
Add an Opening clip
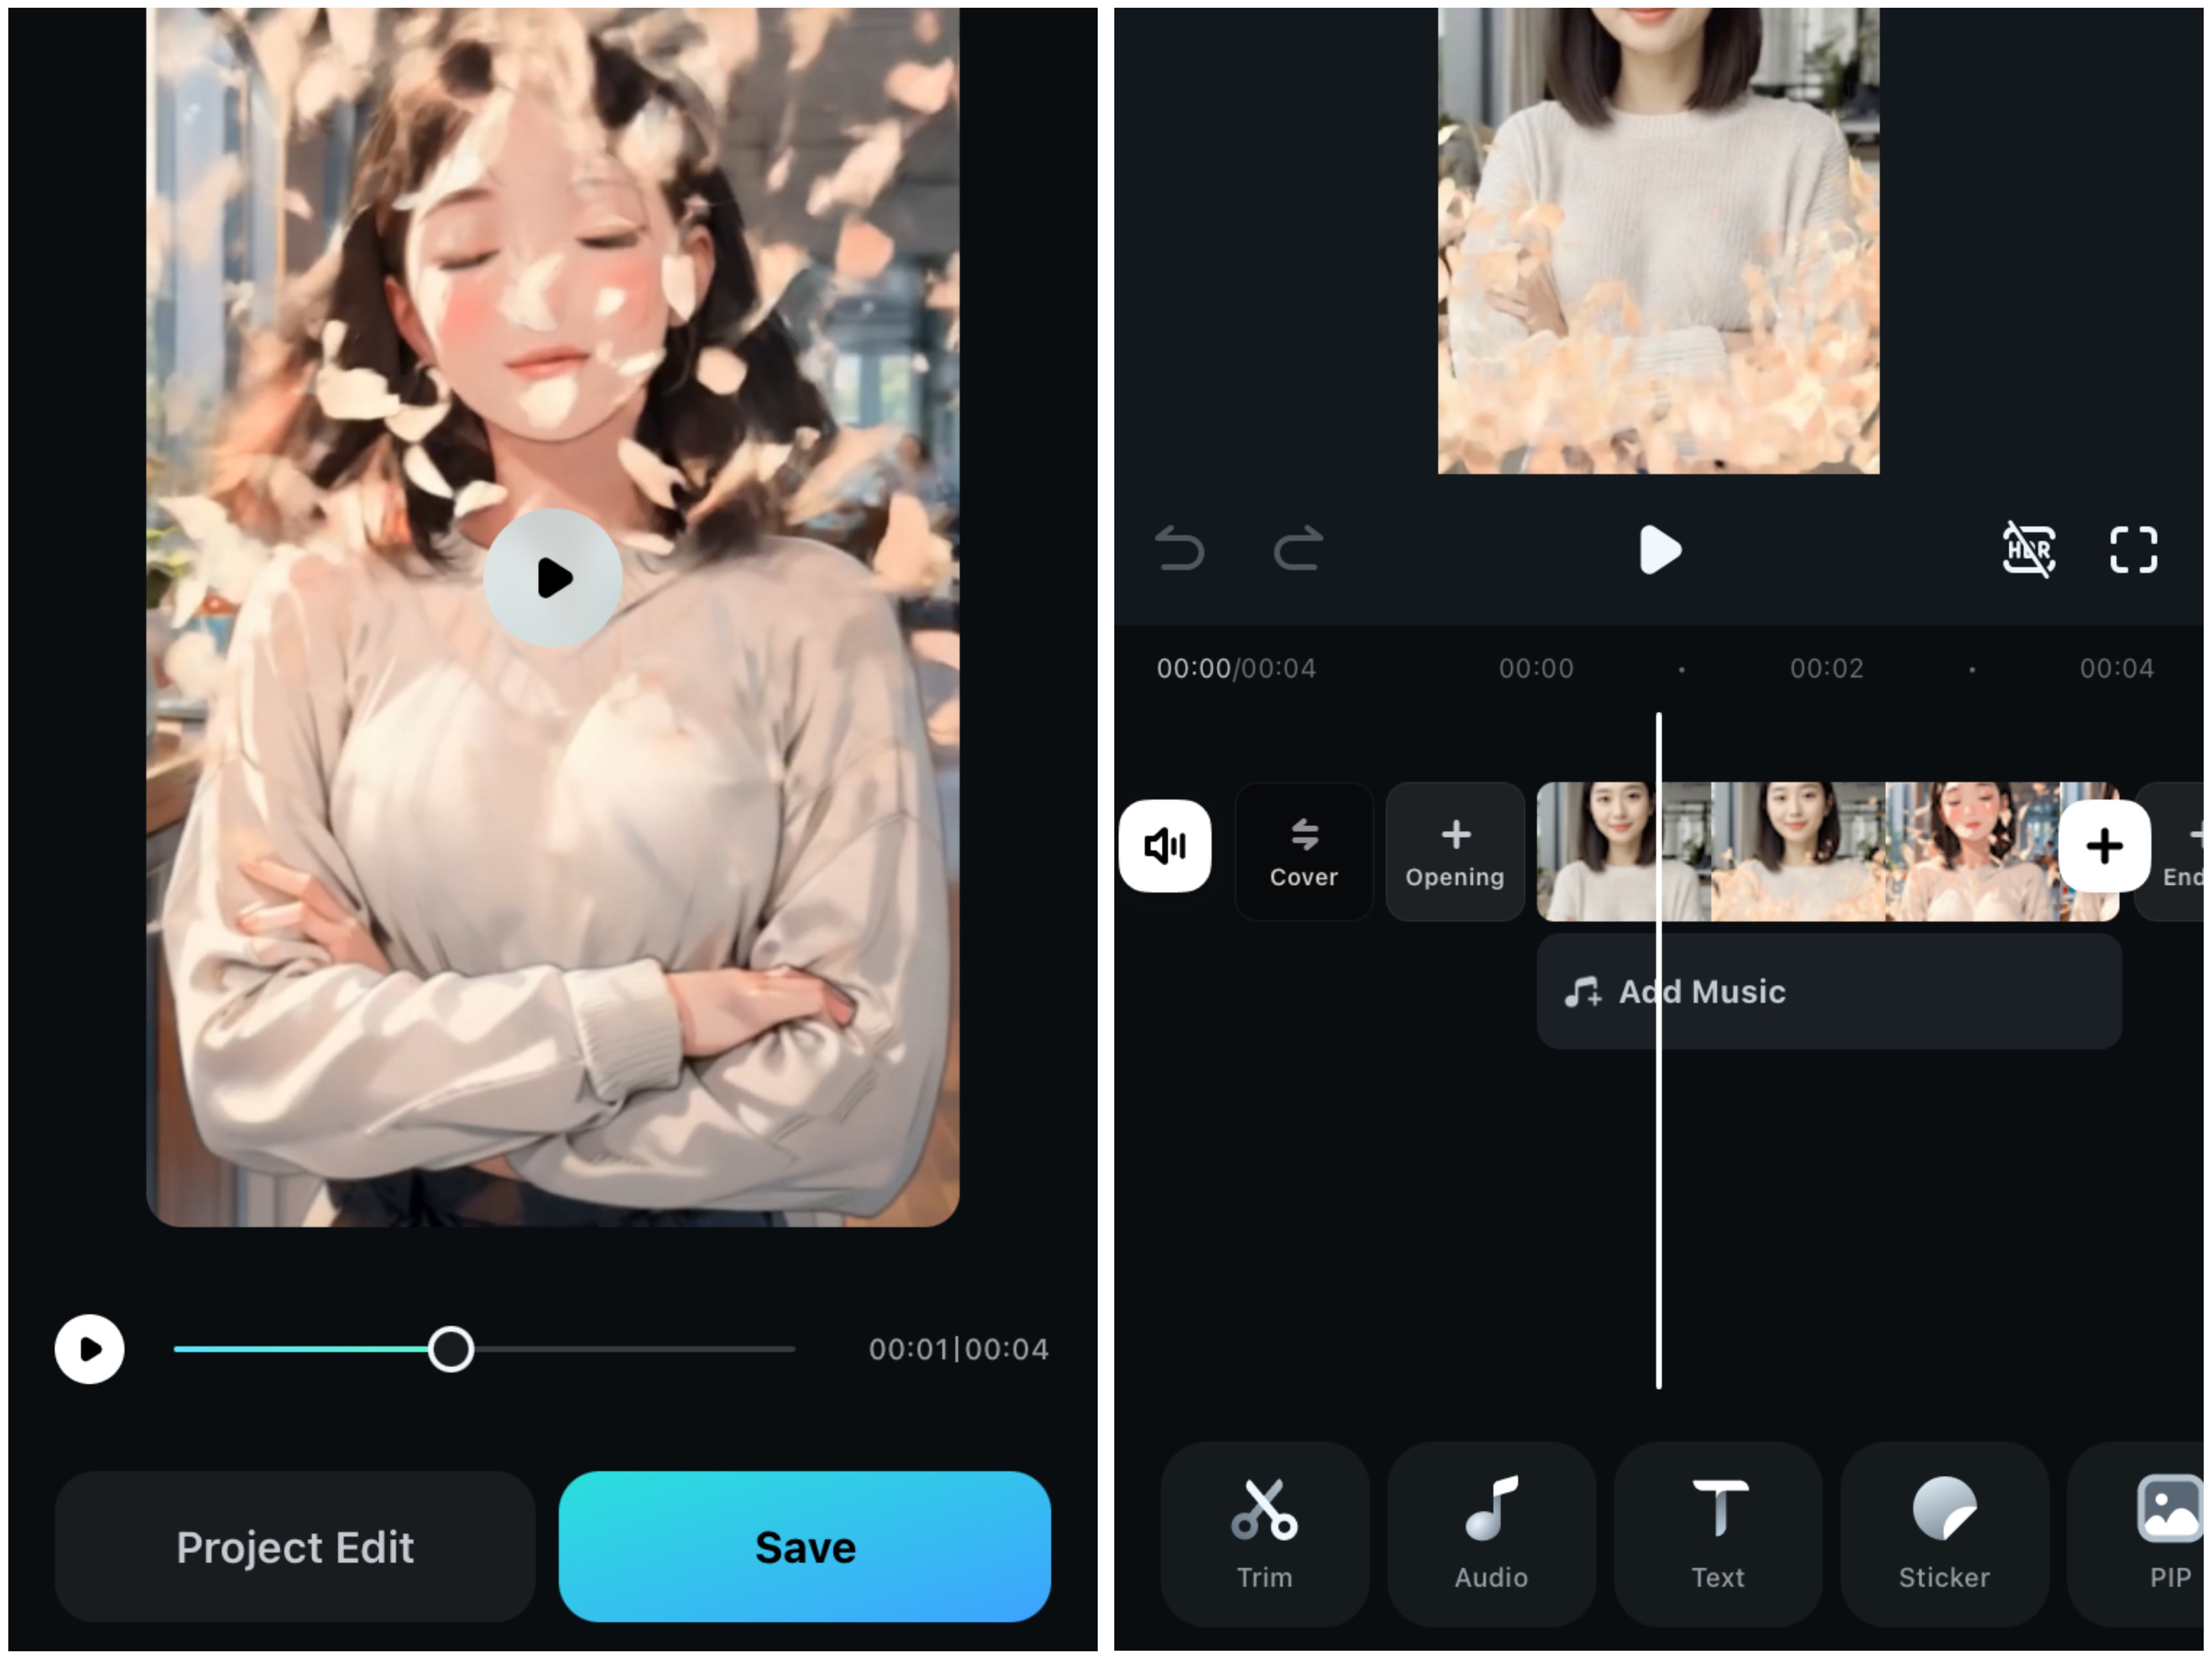click(1455, 852)
